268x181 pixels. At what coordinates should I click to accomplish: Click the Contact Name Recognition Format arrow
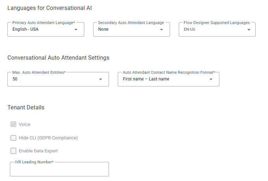(211, 79)
